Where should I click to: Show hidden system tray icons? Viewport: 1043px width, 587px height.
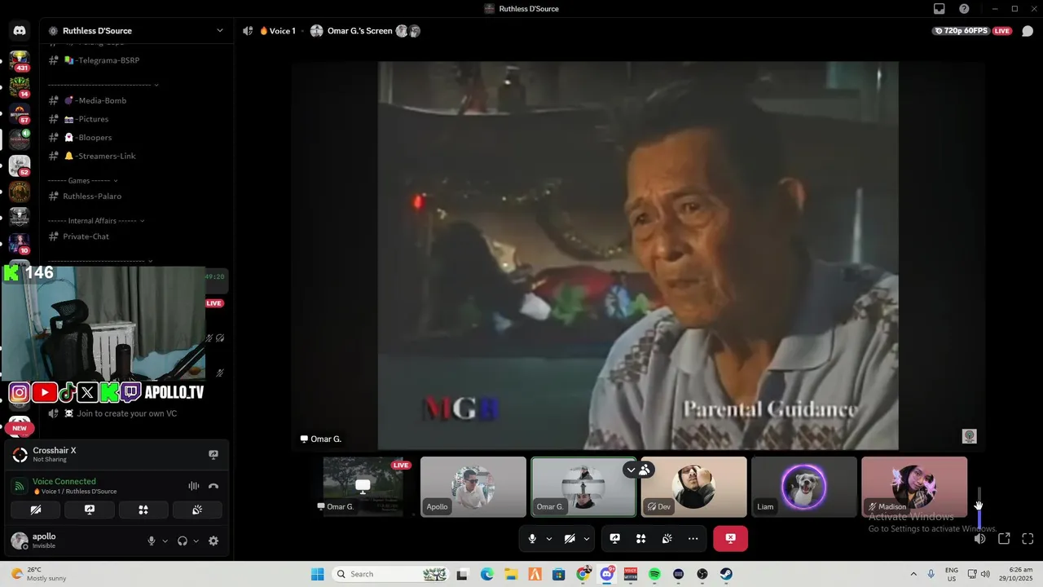(913, 574)
